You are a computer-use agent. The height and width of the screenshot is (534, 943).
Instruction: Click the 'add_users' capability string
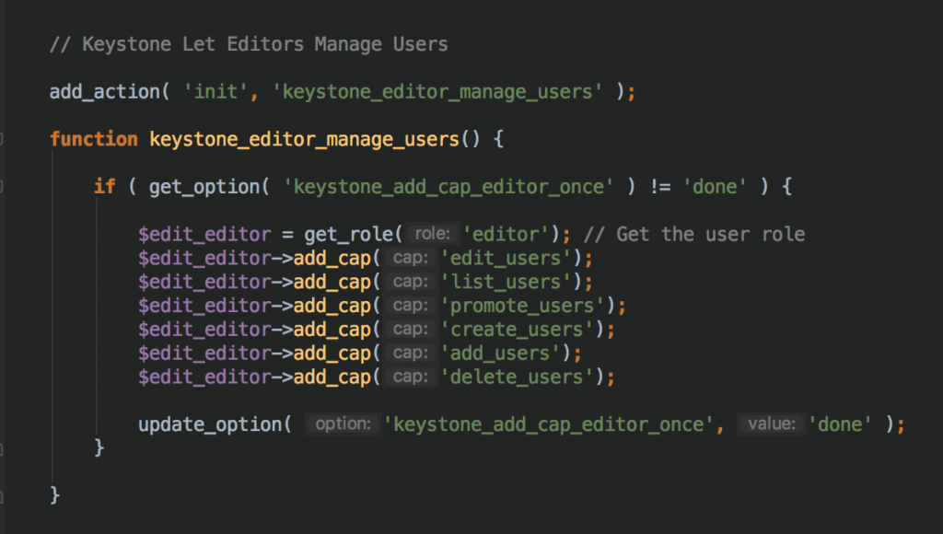pos(500,354)
